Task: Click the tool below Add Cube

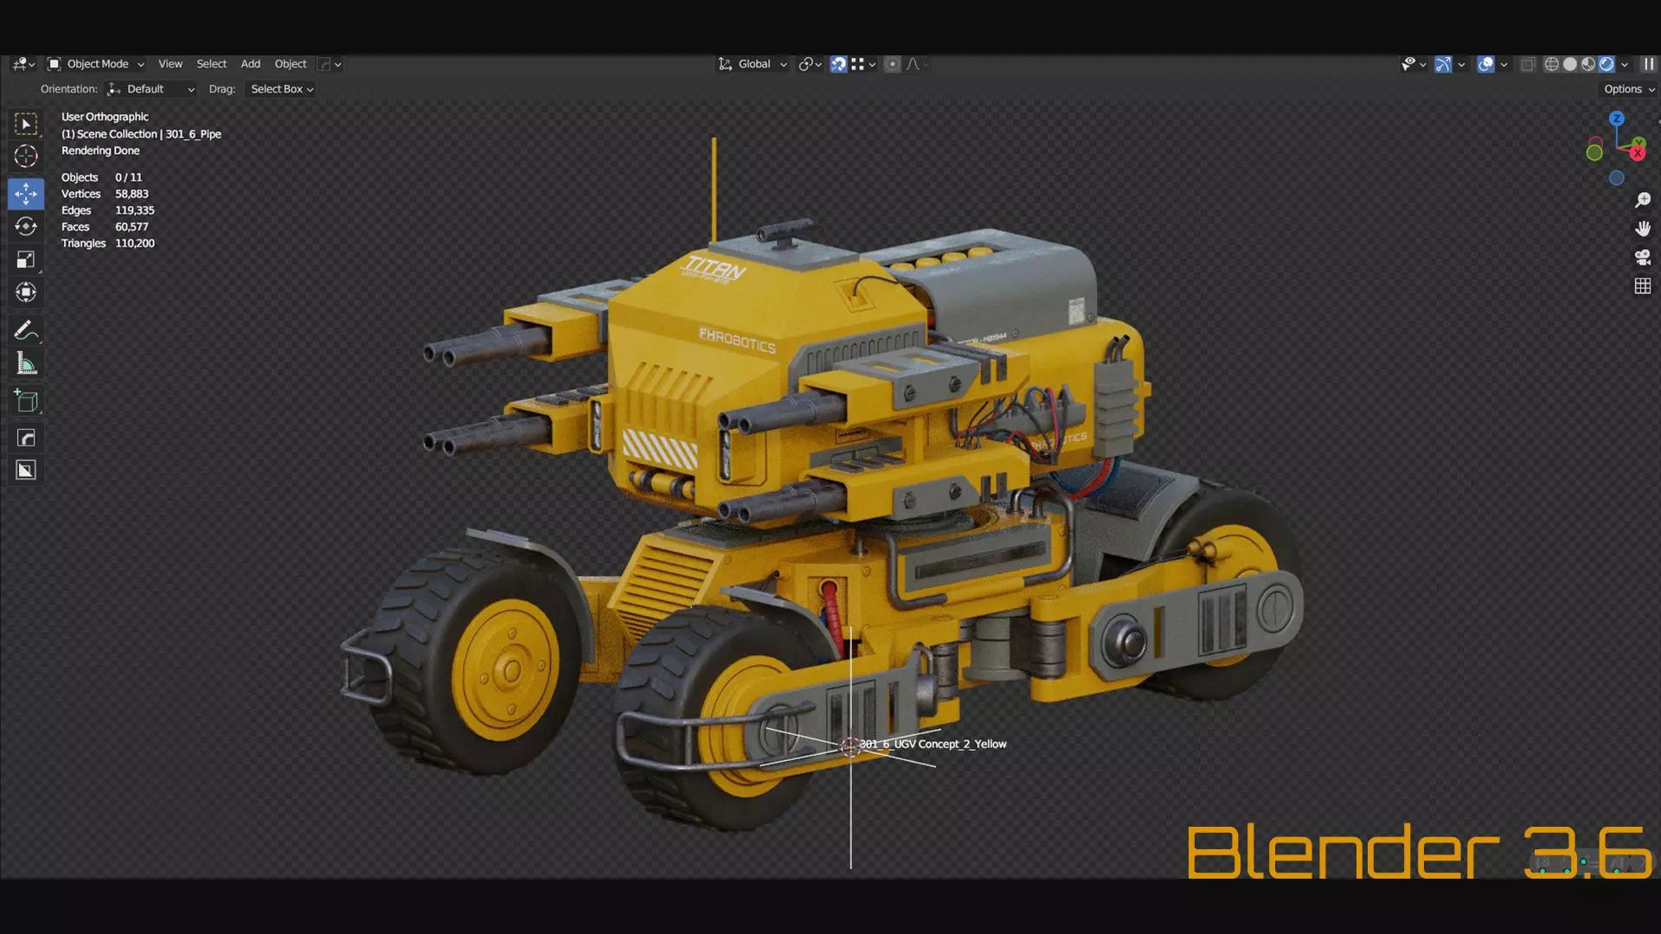Action: tap(26, 438)
